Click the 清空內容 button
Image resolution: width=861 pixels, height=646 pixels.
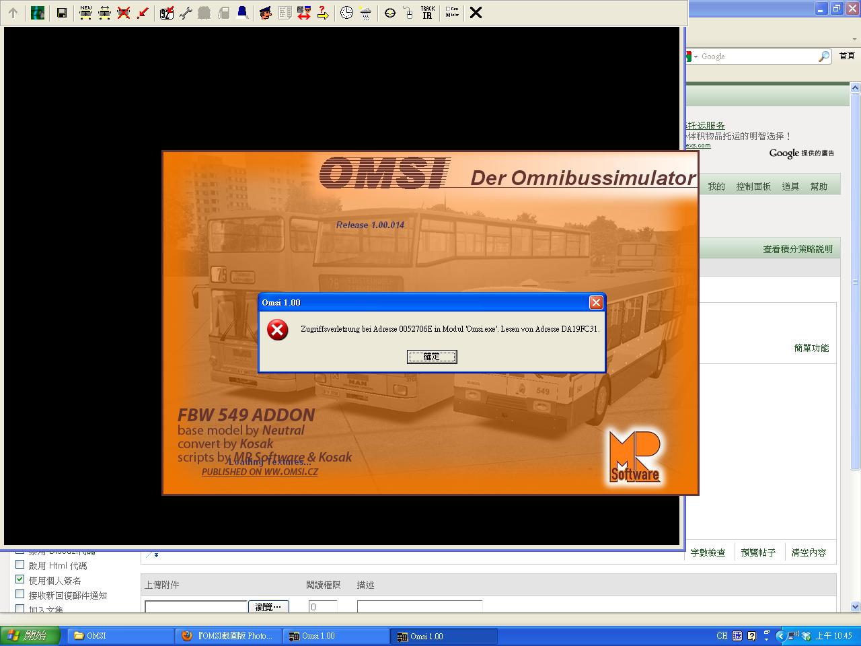(x=809, y=552)
